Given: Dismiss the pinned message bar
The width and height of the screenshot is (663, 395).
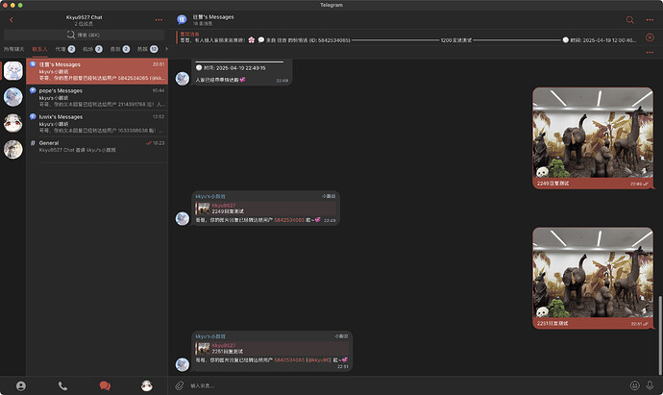Looking at the screenshot, I should coord(650,37).
